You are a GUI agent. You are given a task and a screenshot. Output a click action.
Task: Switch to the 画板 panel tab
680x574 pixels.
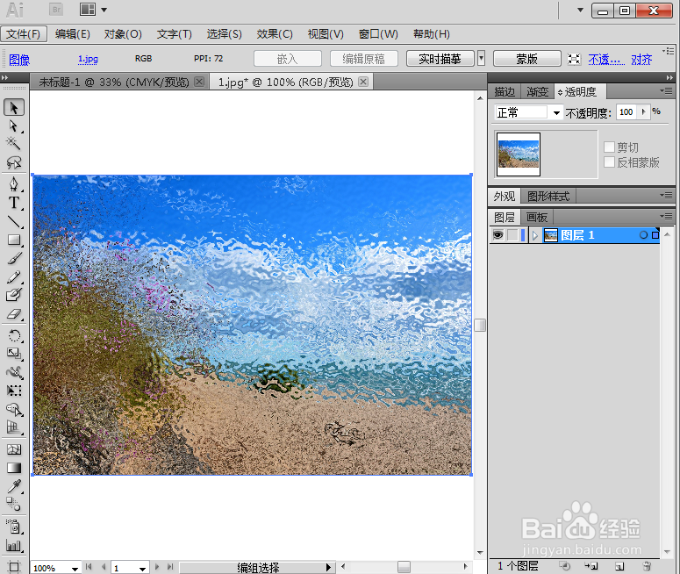coord(537,217)
